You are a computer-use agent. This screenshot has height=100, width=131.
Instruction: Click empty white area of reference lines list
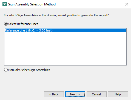click(65, 49)
